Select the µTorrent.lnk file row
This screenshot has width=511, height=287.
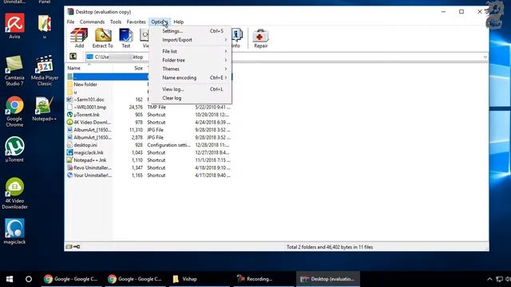[x=149, y=115]
